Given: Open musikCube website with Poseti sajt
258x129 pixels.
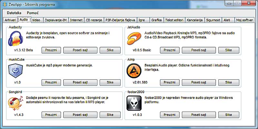Looking at the screenshot, I should [80, 83].
